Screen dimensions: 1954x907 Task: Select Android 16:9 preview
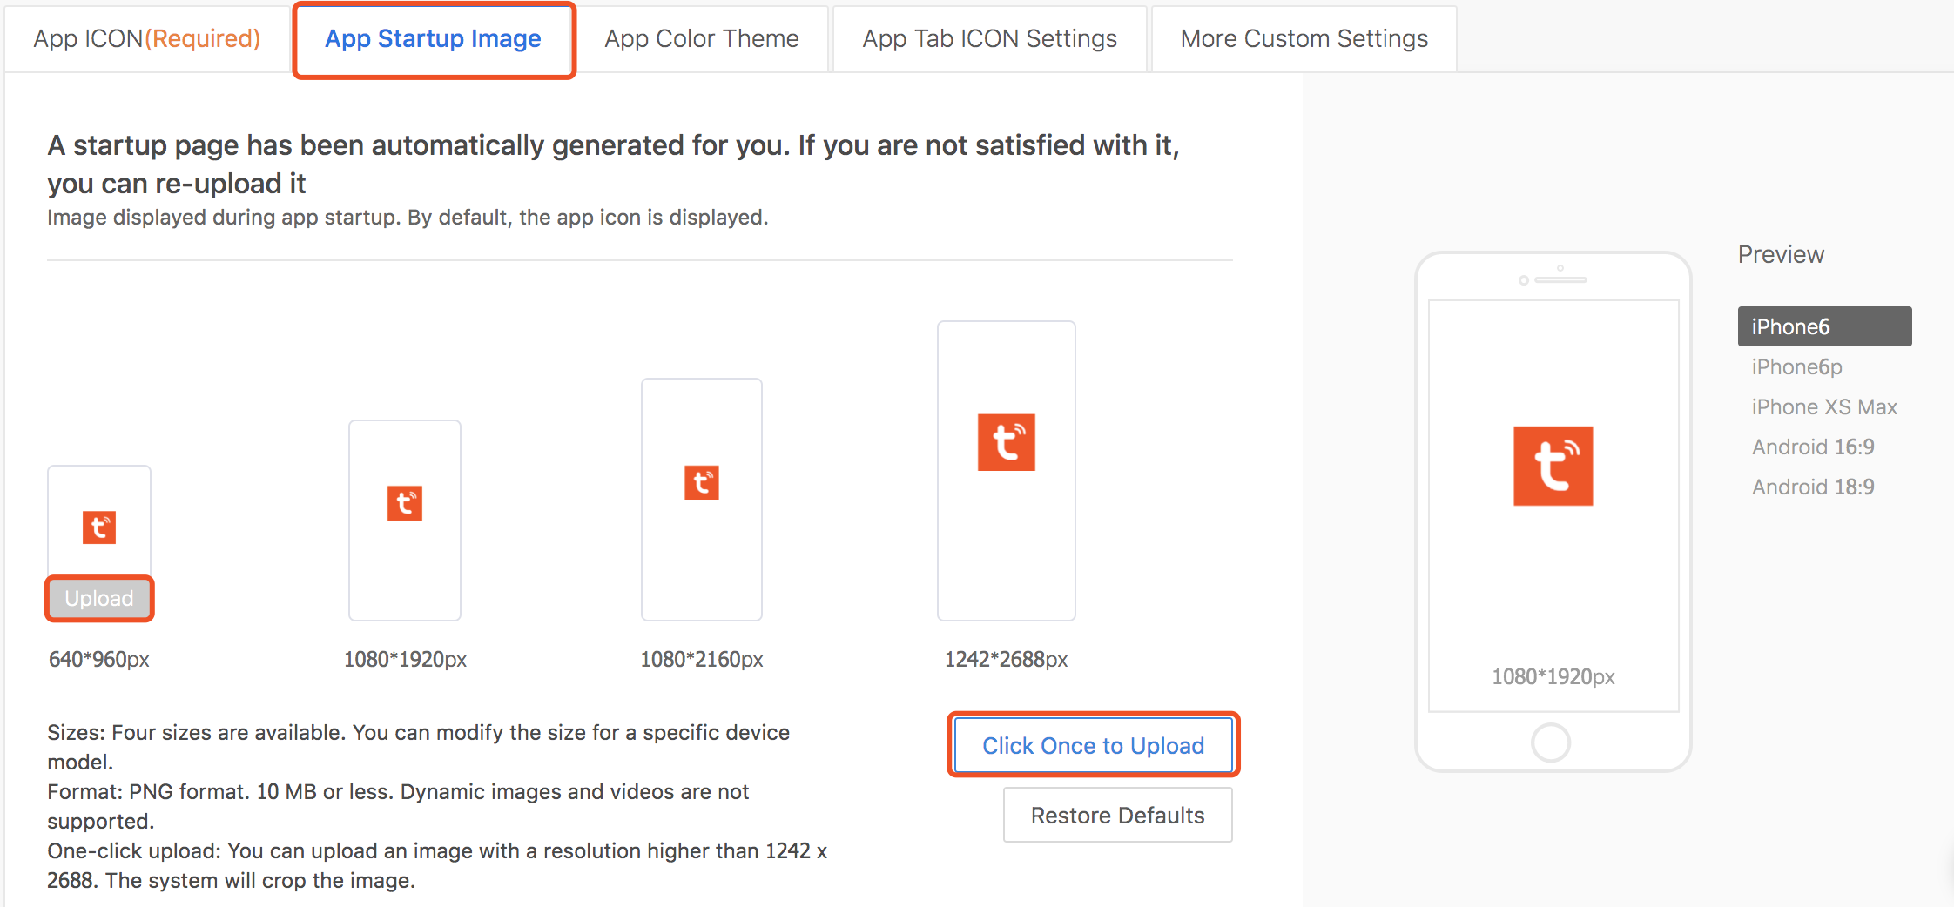pyautogui.click(x=1813, y=447)
